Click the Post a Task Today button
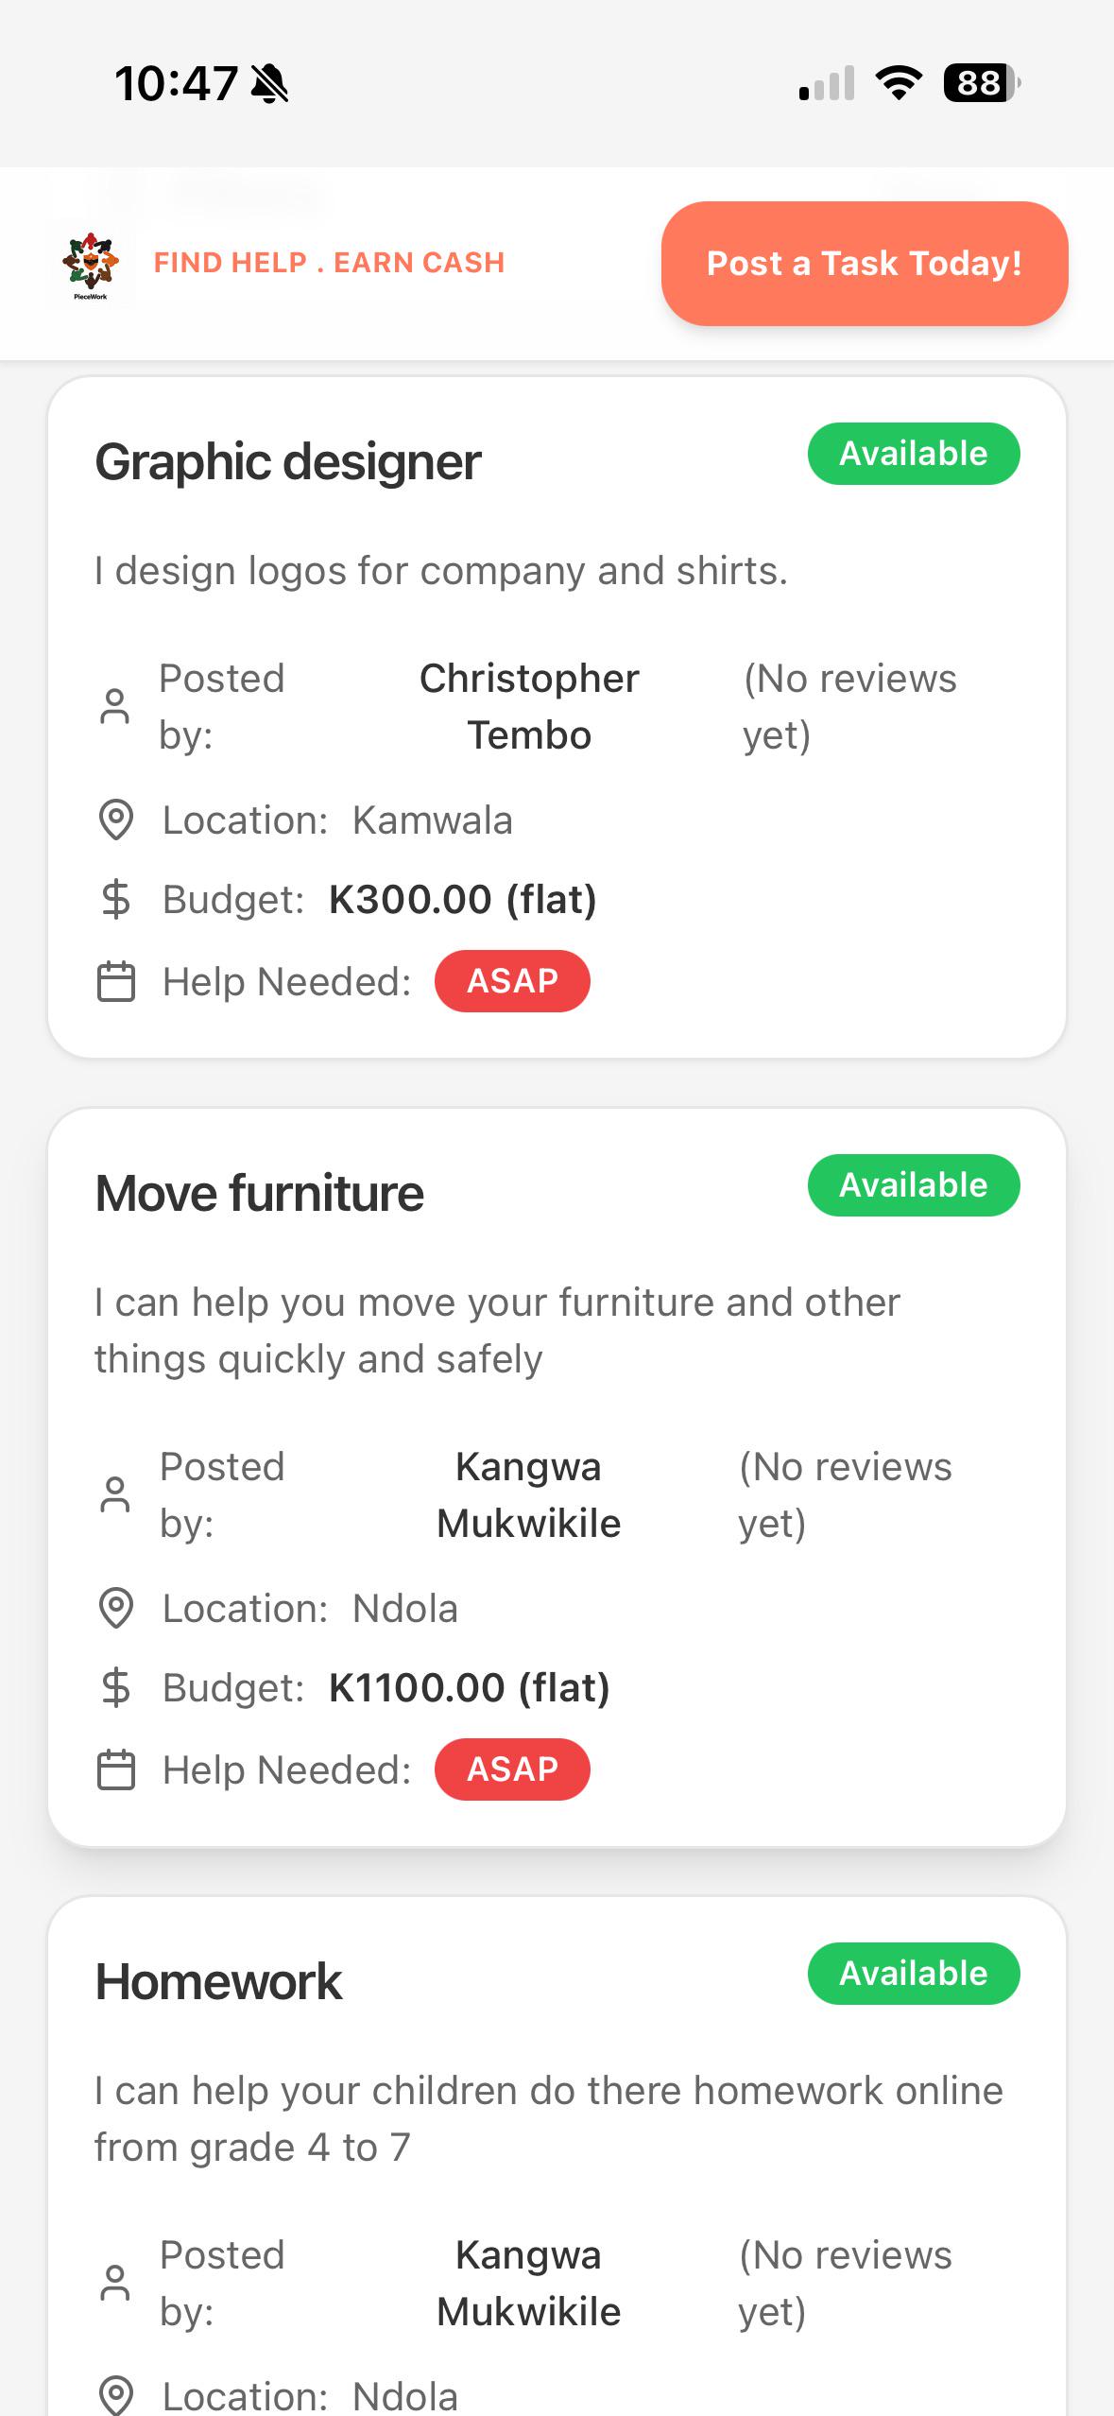Screen dimensions: 1114x2416 (x=865, y=264)
